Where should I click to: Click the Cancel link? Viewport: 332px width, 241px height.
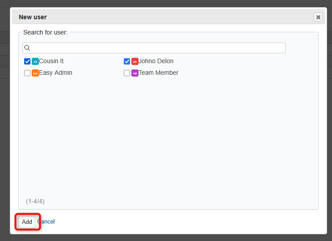[x=46, y=222]
